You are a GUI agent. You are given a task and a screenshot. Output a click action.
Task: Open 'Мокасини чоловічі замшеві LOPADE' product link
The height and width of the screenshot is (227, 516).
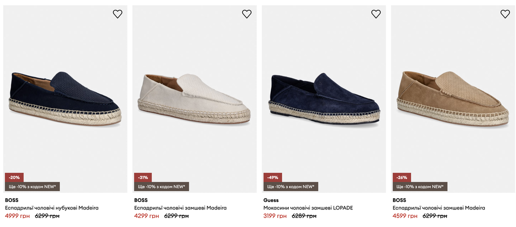click(308, 208)
